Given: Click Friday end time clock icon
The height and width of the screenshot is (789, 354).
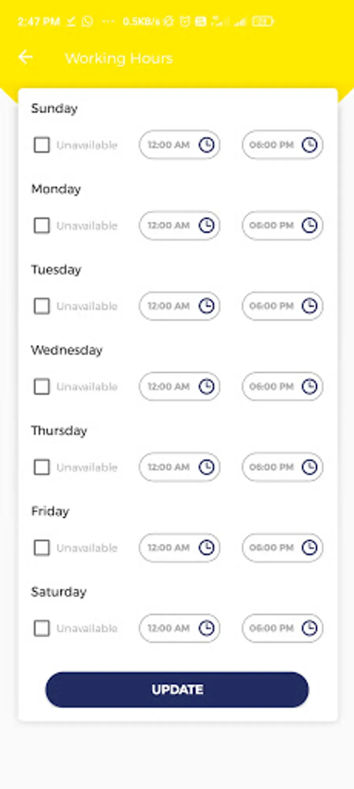Looking at the screenshot, I should click(x=310, y=548).
